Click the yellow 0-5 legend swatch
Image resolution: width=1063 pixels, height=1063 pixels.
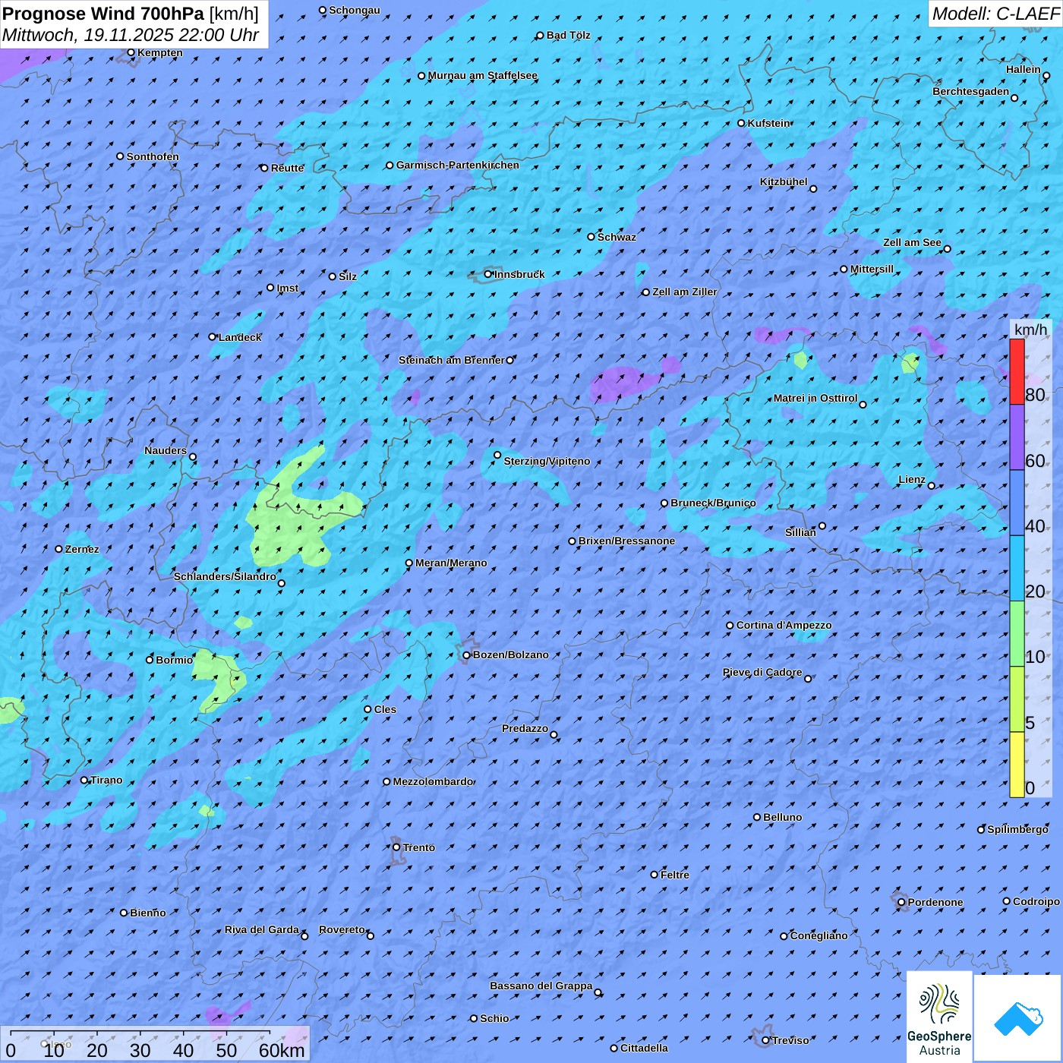1017,765
